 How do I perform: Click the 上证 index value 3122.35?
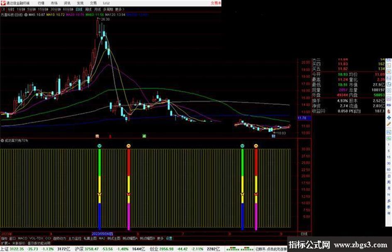[17, 249]
